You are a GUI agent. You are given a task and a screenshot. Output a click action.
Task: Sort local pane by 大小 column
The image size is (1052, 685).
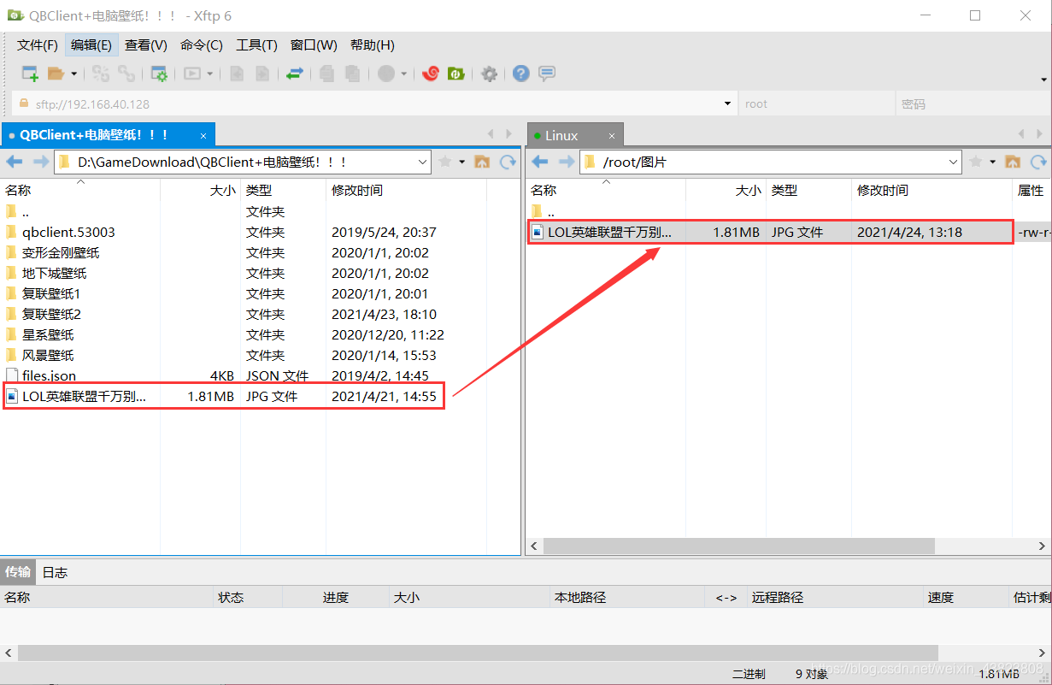tap(200, 190)
